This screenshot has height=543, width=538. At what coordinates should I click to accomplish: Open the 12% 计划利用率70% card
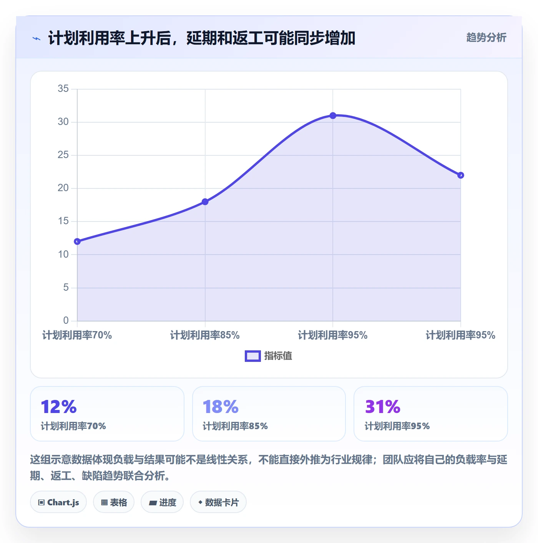(x=107, y=414)
